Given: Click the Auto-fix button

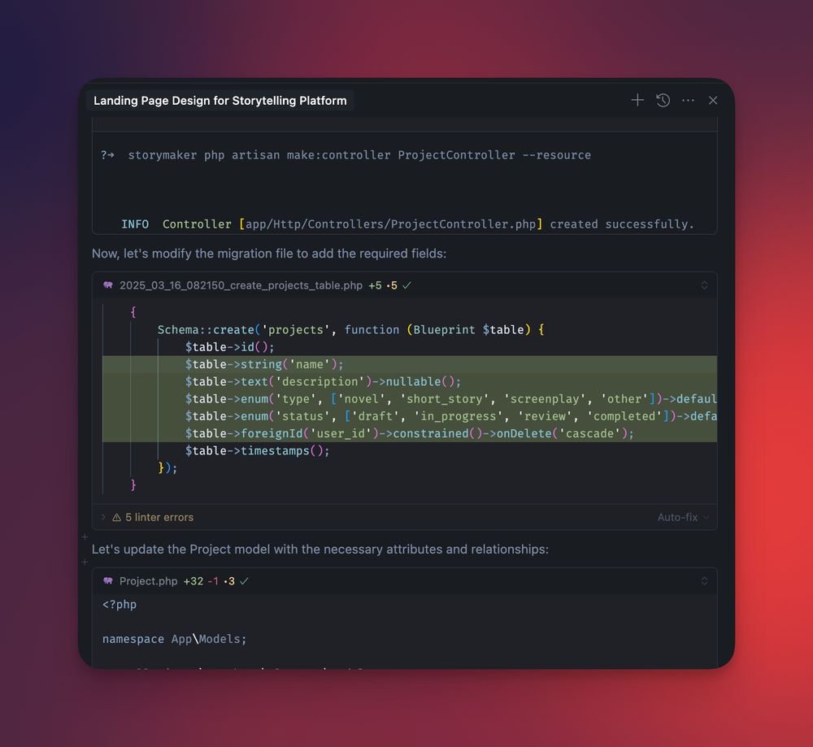Looking at the screenshot, I should click(677, 517).
